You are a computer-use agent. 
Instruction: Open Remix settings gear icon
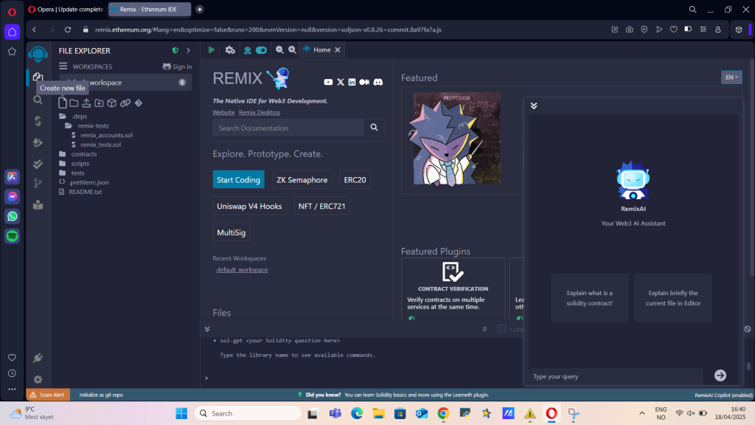tap(38, 379)
